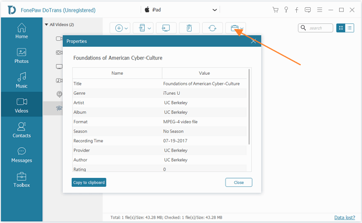
Task: Click the iTunes U category in tree
Action: (x=59, y=108)
